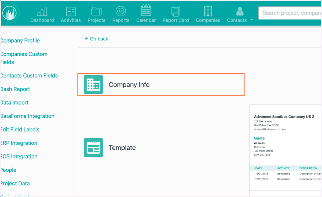Open Contacts Custom Fields in sidebar

click(29, 76)
